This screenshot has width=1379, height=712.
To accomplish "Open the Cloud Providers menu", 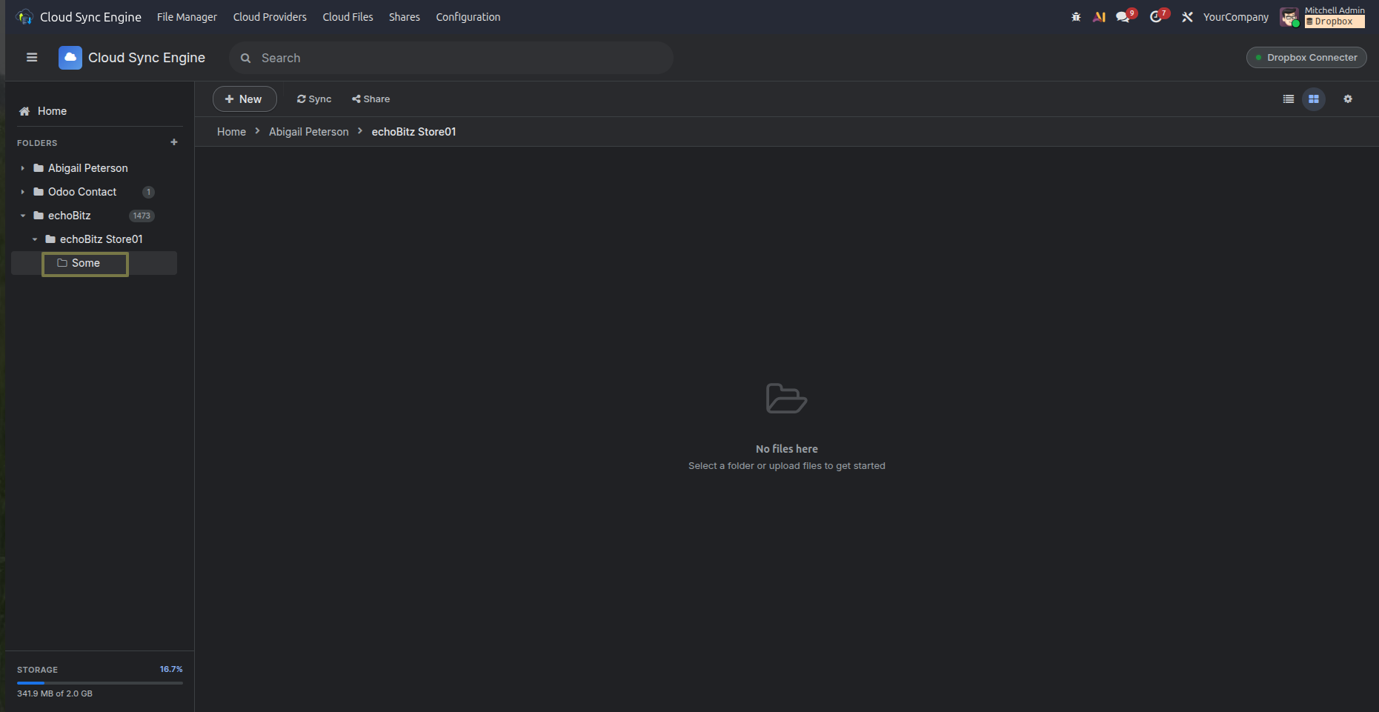I will [x=270, y=17].
